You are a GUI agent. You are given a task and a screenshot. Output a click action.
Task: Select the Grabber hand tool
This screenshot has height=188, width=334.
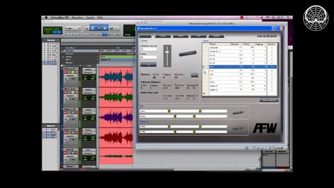[x=105, y=28]
